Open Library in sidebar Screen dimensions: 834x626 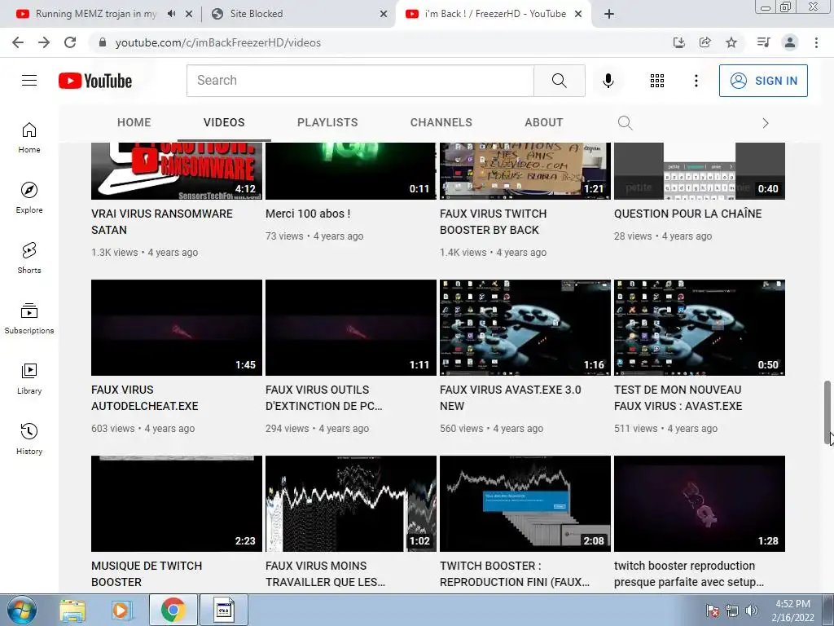29,378
